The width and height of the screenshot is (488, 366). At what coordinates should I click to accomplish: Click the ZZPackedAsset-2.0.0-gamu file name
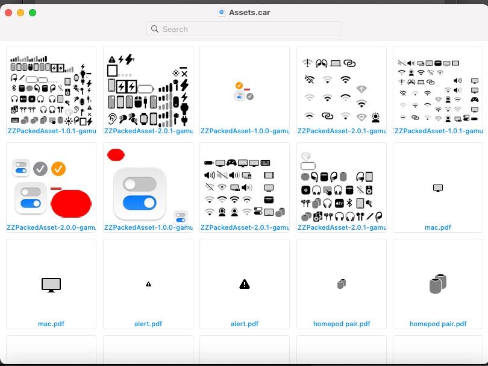pyautogui.click(x=51, y=227)
